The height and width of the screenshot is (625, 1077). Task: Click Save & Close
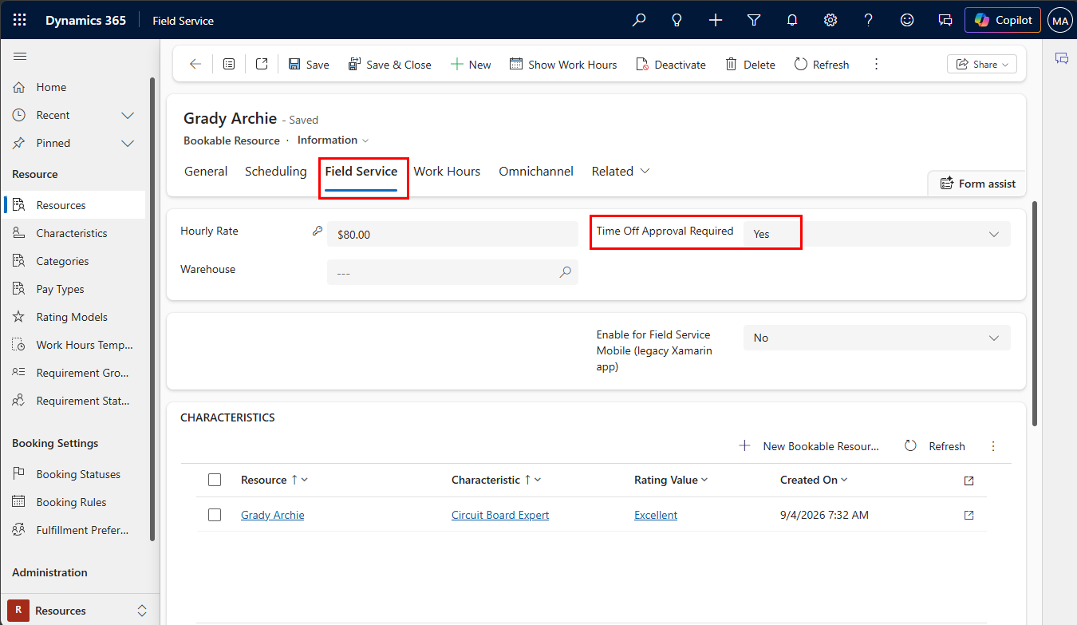pyautogui.click(x=390, y=65)
